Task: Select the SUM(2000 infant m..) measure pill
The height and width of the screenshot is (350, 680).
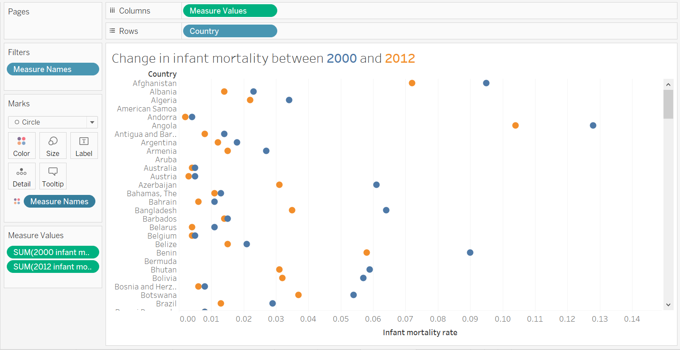Action: 53,252
